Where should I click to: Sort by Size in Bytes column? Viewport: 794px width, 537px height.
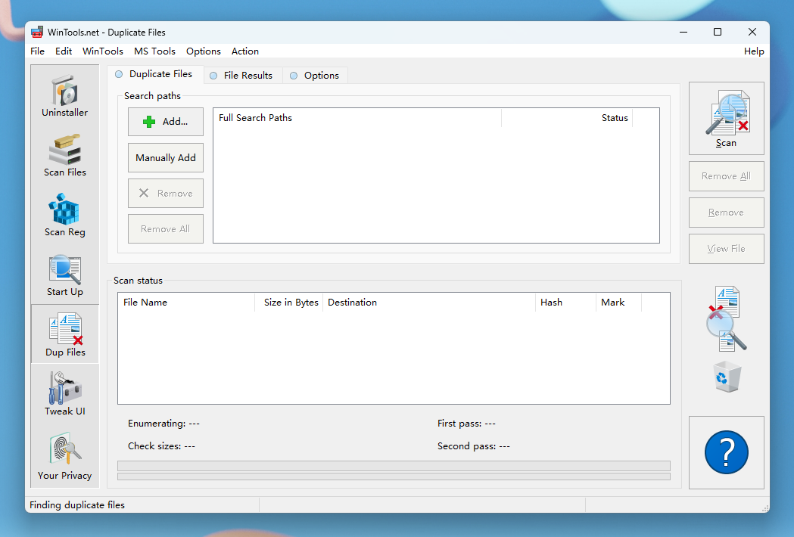(289, 303)
